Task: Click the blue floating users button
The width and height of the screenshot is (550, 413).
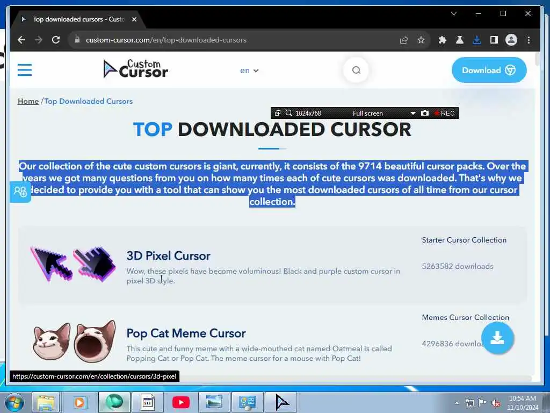Action: 20,192
